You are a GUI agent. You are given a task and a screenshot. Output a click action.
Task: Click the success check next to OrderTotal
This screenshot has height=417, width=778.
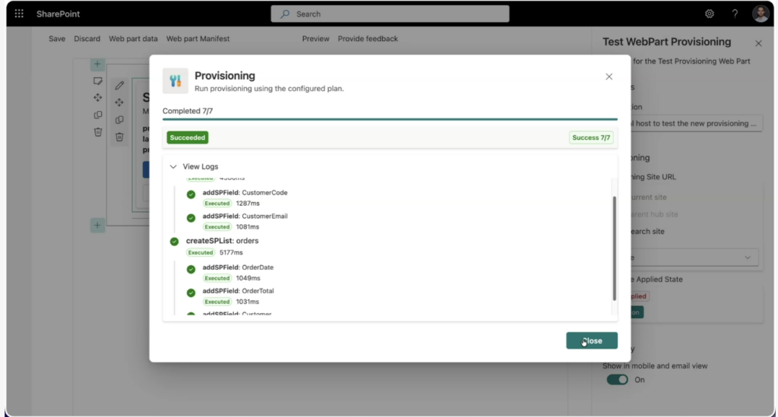point(191,292)
